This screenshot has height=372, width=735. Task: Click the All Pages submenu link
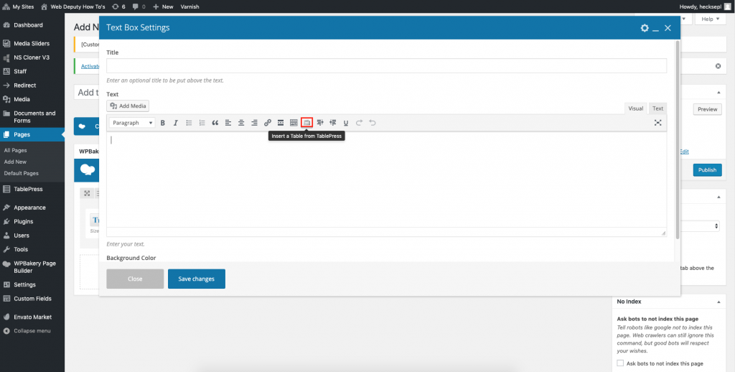pyautogui.click(x=16, y=151)
